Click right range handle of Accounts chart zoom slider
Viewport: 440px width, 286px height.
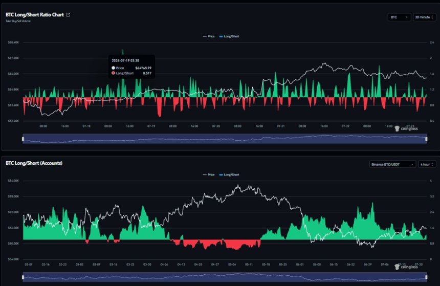coord(426,277)
